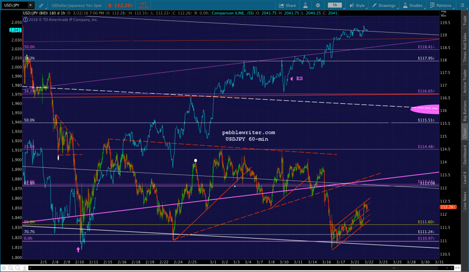The image size is (469, 272).
Task: Click the magenta ellipse drawing near 116
Action: pyautogui.click(x=425, y=109)
